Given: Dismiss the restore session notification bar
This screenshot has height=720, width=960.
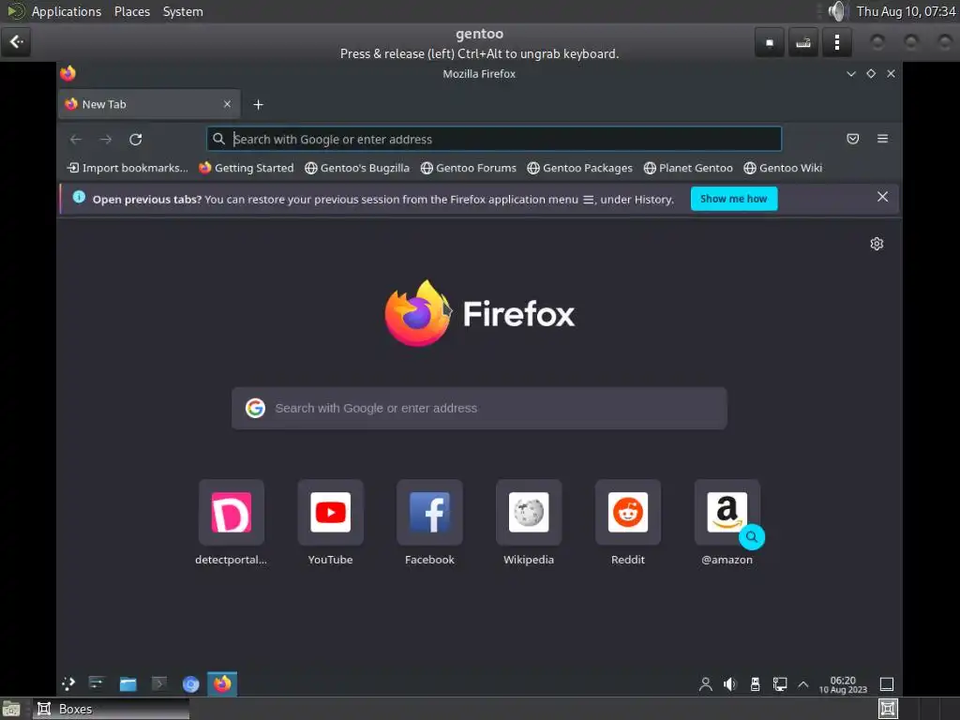Looking at the screenshot, I should [882, 197].
